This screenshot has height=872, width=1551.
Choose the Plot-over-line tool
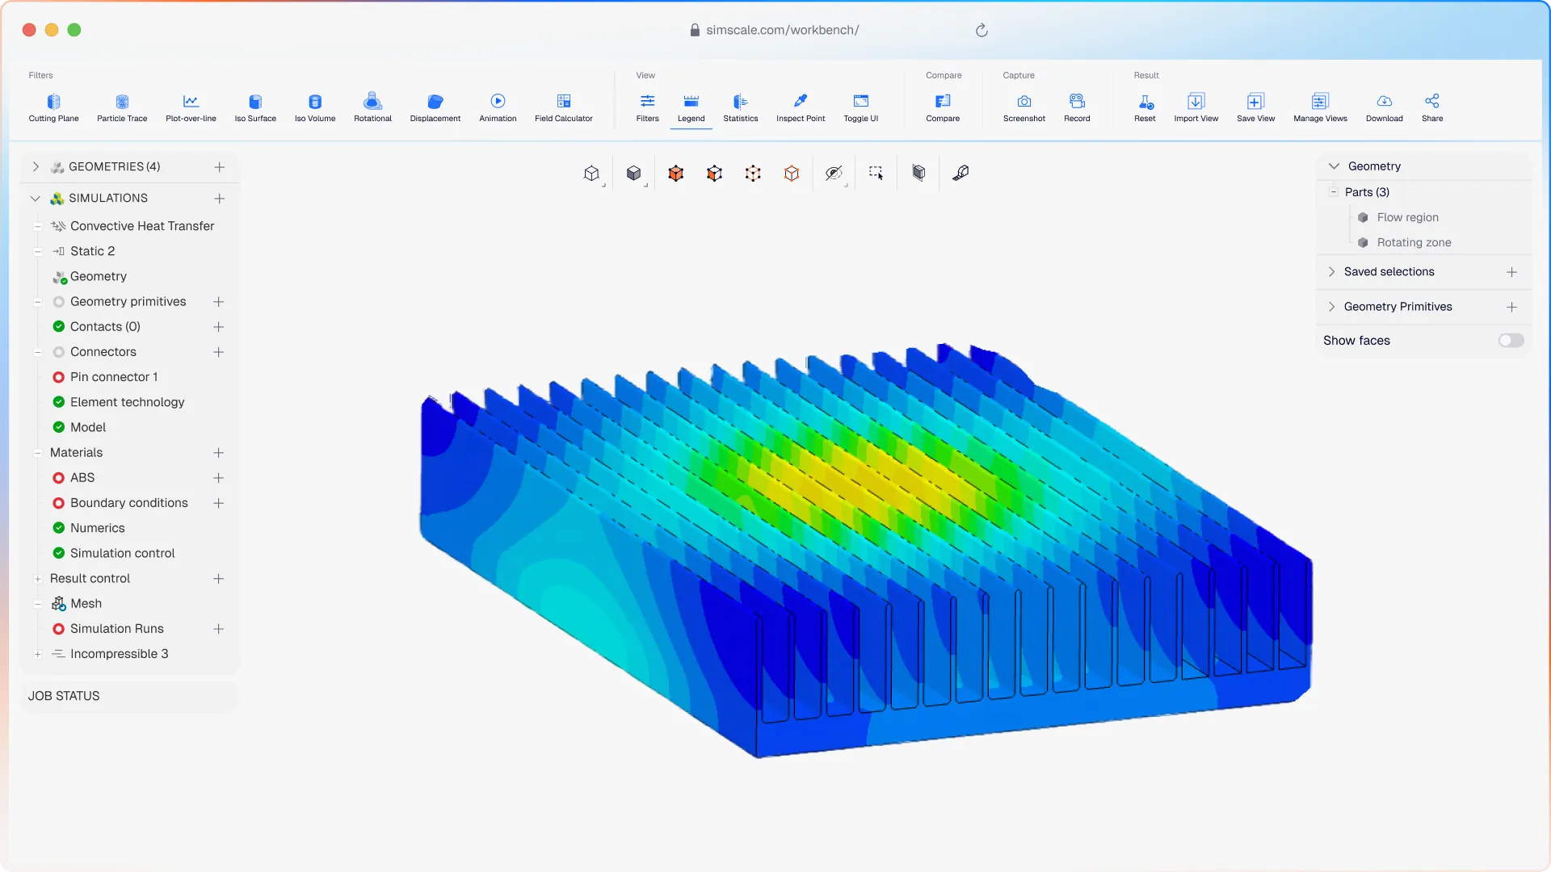191,107
